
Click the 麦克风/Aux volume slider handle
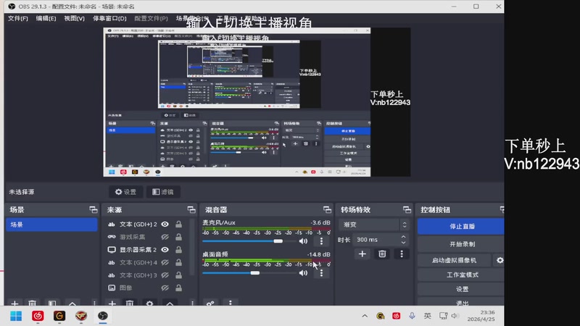[278, 241]
